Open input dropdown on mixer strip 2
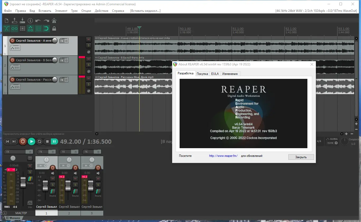361x222 pixels. tap(65, 166)
